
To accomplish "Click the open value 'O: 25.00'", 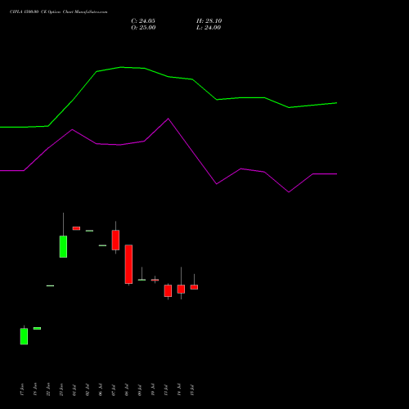I will [x=143, y=28].
